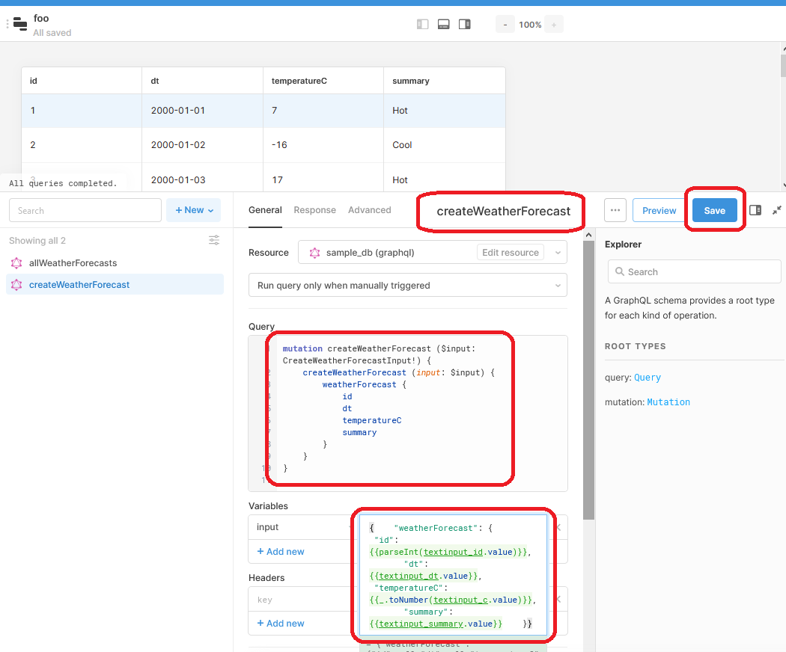Click the Explorer search field
Viewport: 786px width, 652px height.
click(x=694, y=272)
